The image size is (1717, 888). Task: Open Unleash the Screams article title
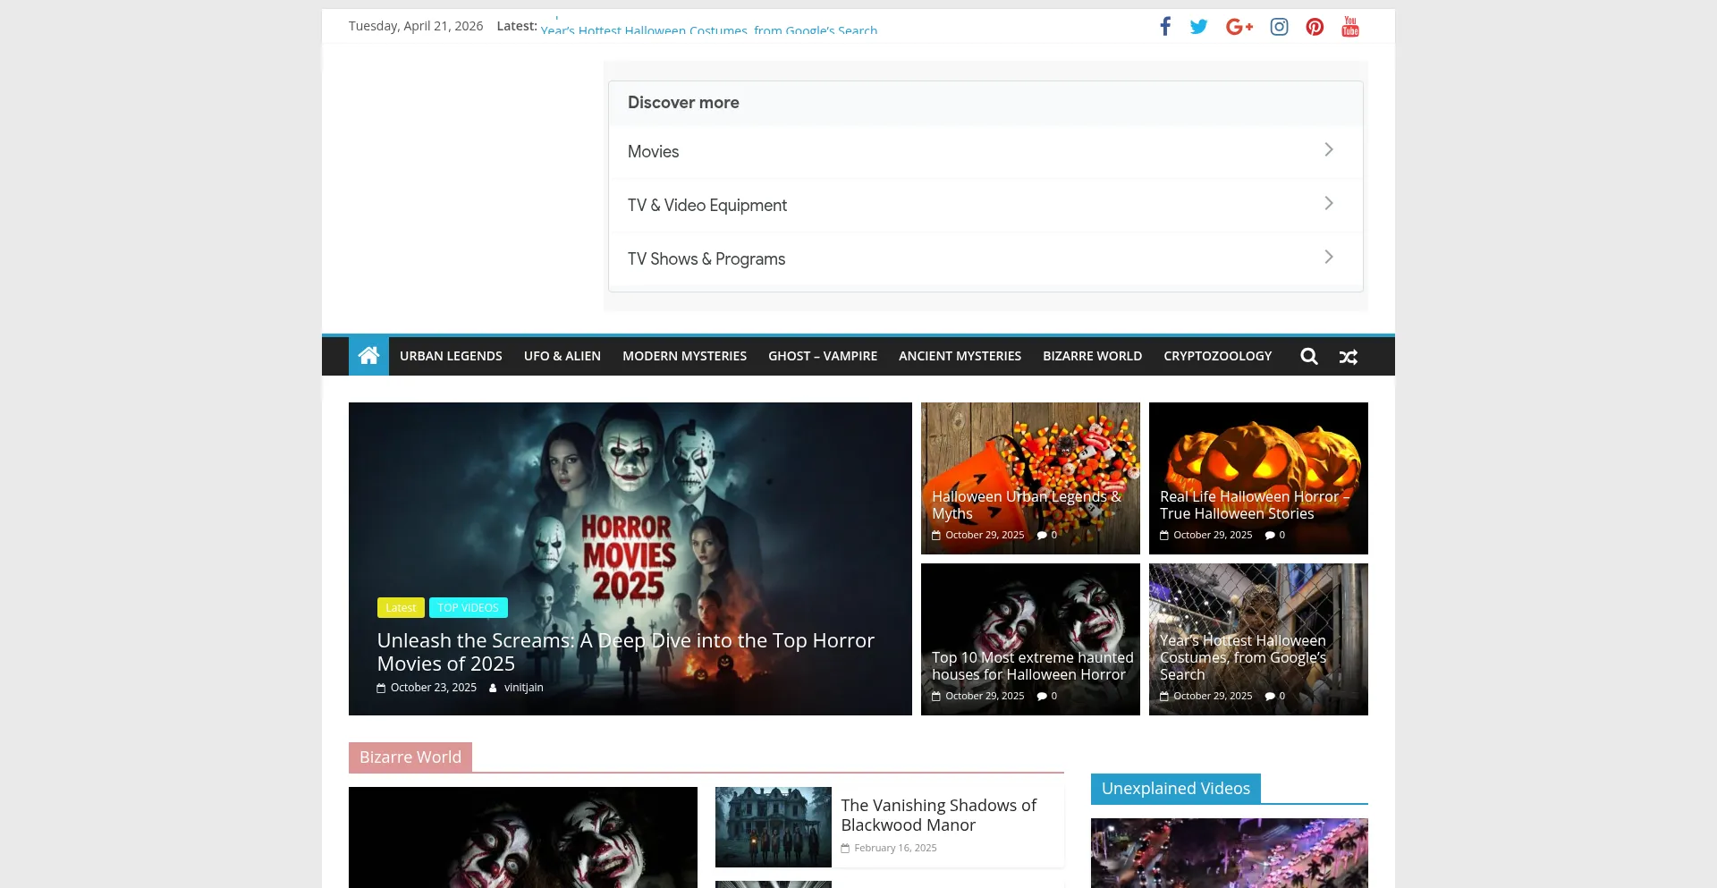click(625, 652)
